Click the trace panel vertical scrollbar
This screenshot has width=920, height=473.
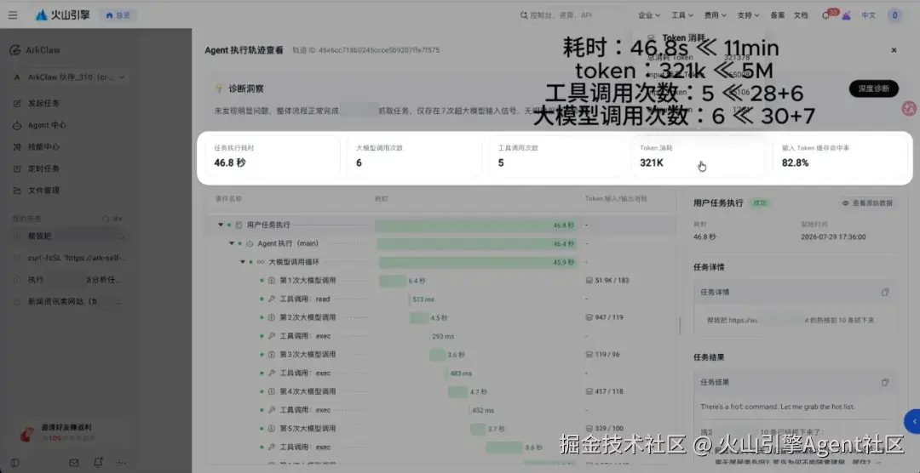point(680,325)
